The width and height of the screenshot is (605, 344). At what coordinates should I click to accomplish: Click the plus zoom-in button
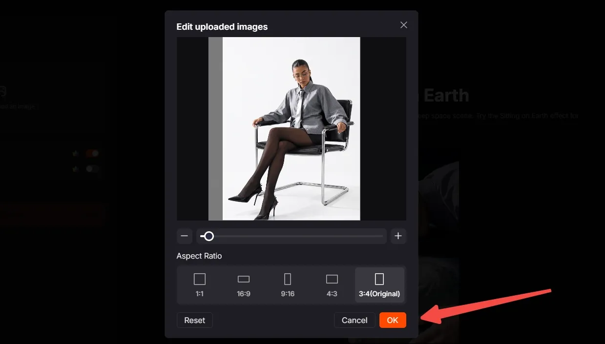point(398,236)
